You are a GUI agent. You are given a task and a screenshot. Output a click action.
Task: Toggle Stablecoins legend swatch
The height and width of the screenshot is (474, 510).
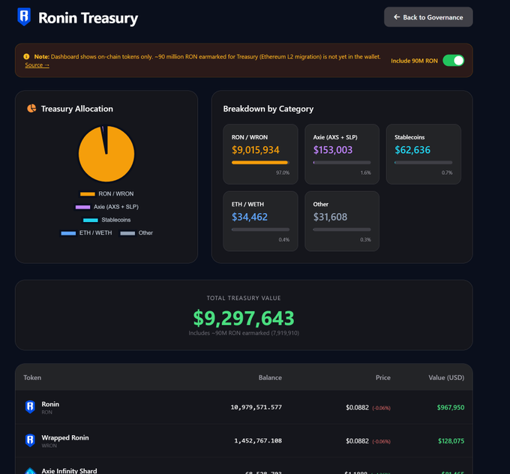pyautogui.click(x=91, y=220)
